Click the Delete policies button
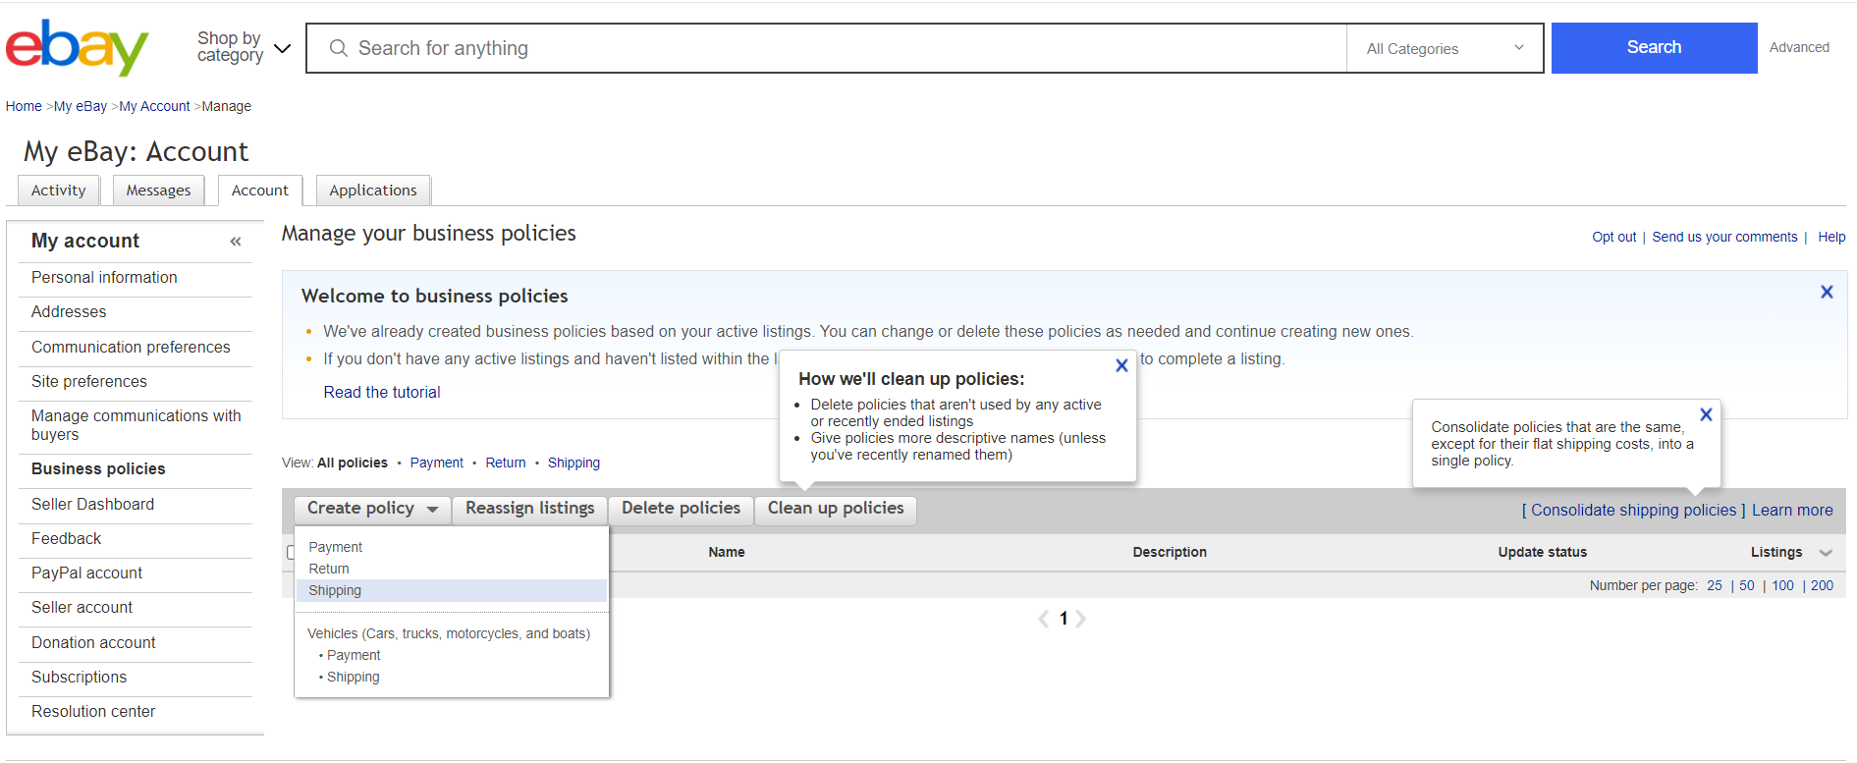1857x763 pixels. pos(681,509)
